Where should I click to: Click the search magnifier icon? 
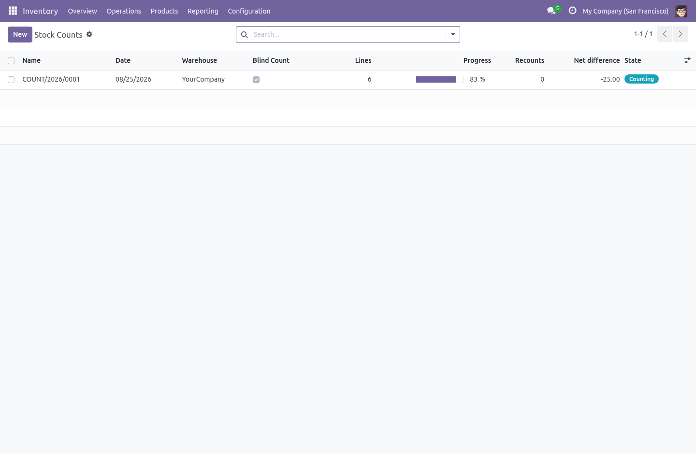(x=245, y=34)
